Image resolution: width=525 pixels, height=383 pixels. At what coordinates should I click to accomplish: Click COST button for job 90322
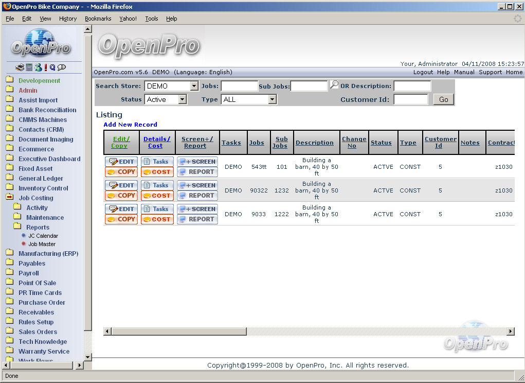coord(157,196)
